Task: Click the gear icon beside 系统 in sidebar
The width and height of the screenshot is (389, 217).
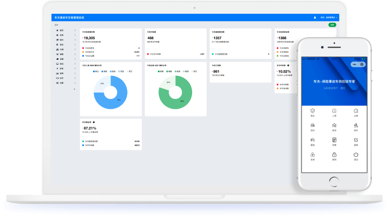Action: (57, 35)
